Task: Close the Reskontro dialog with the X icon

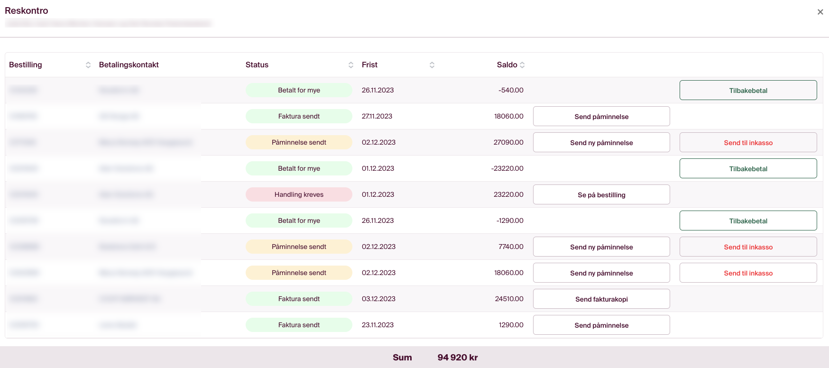Action: pos(820,12)
